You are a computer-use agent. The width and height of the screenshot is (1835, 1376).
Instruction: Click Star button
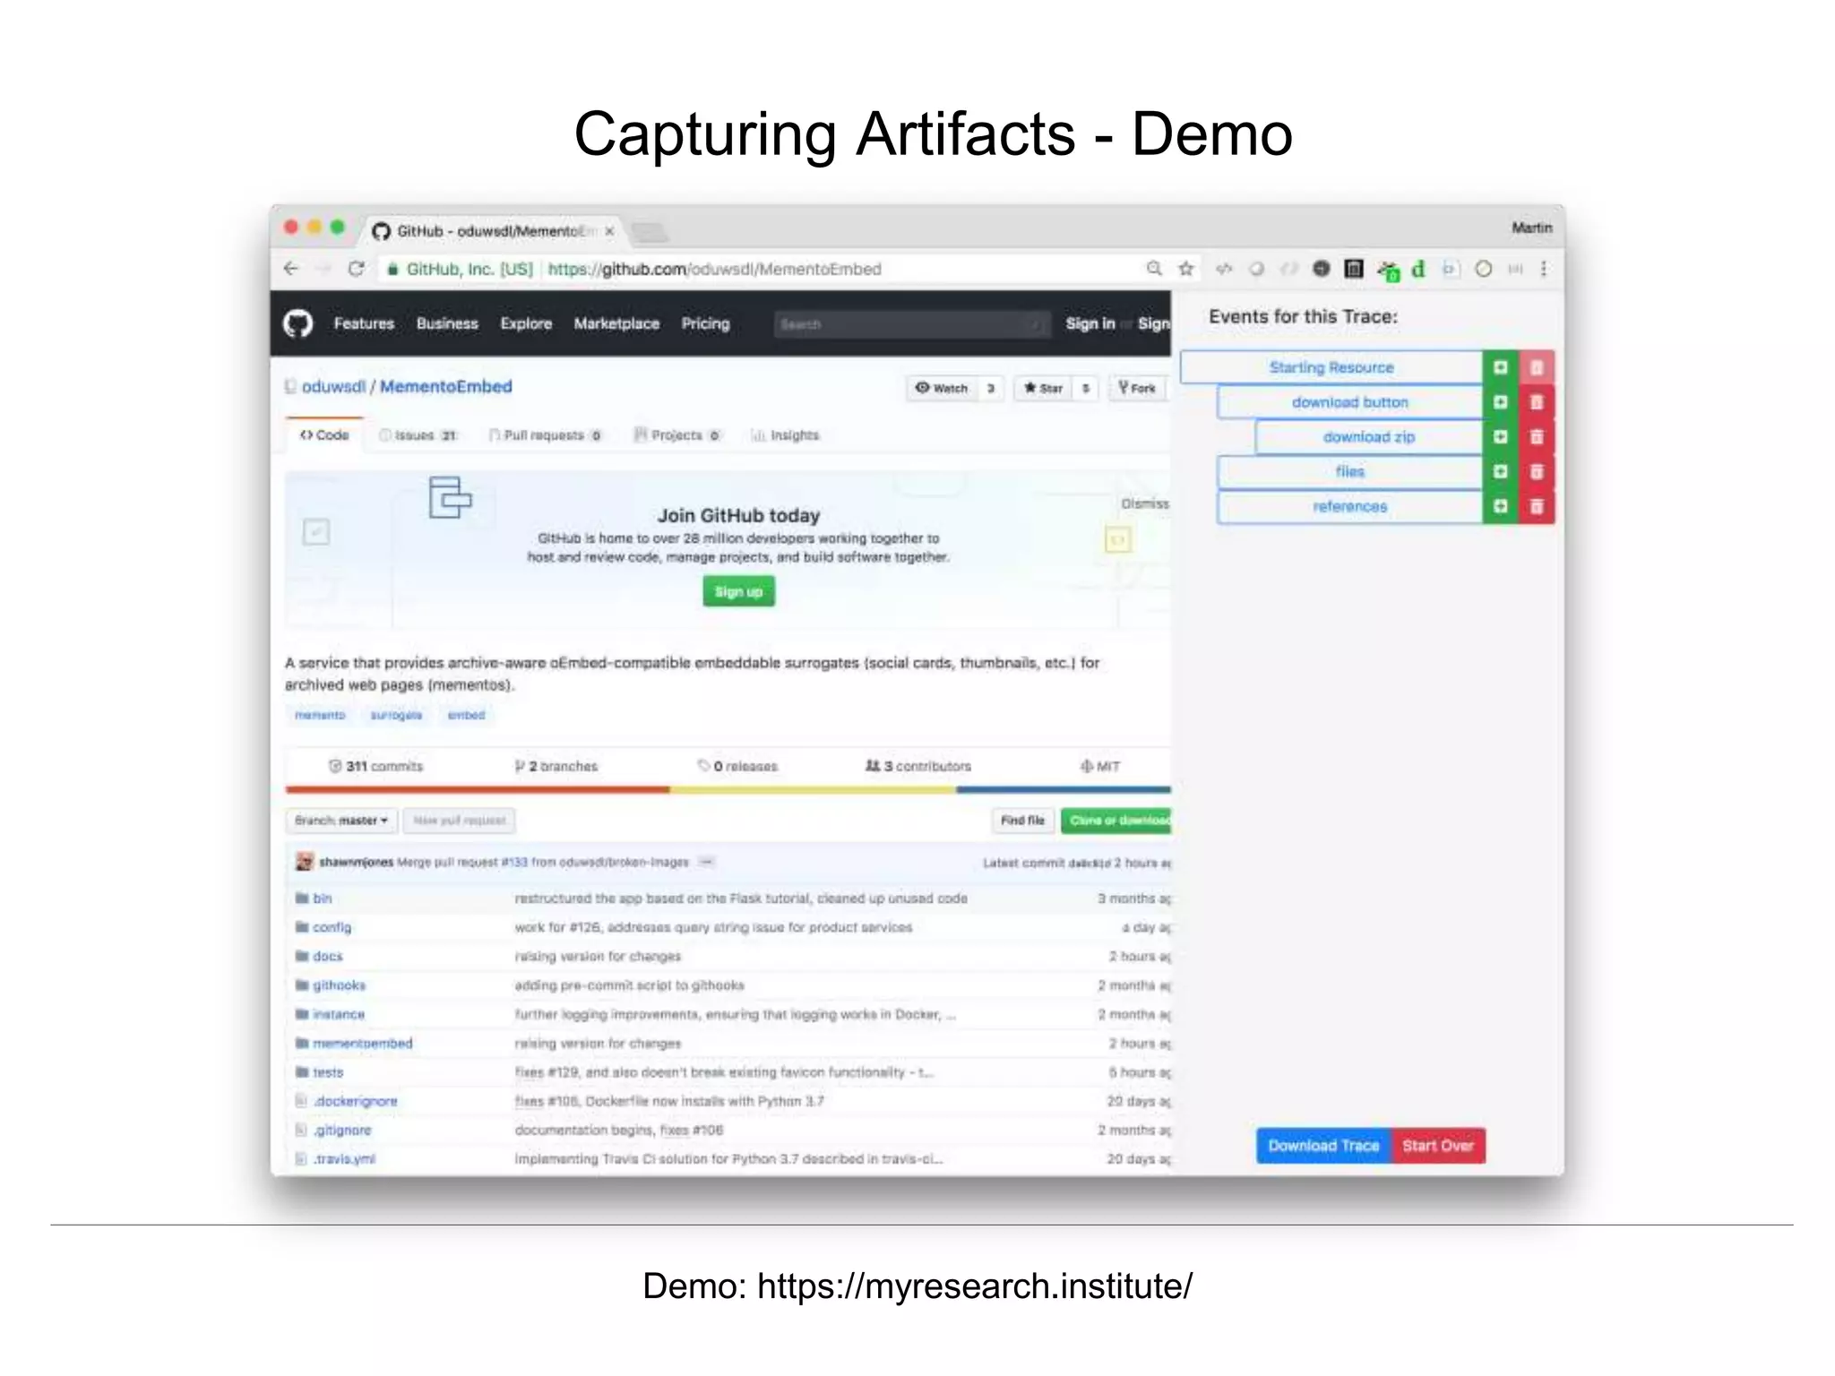point(1043,388)
